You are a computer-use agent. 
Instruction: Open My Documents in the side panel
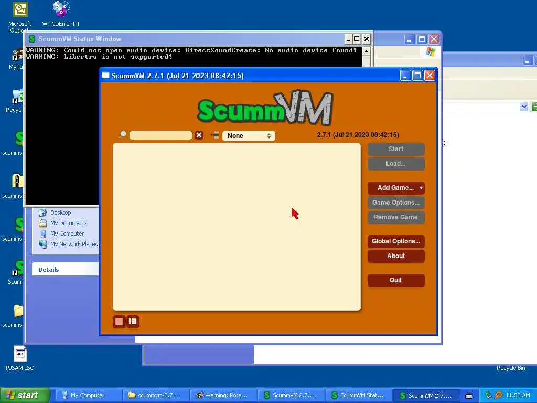[x=69, y=223]
